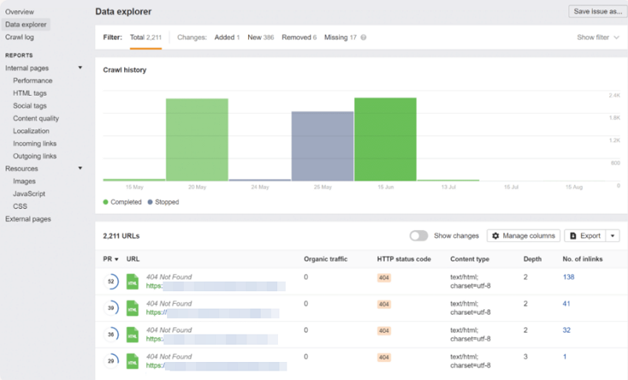This screenshot has height=380, width=628.
Task: Toggle the Stopped legend series
Action: 162,202
